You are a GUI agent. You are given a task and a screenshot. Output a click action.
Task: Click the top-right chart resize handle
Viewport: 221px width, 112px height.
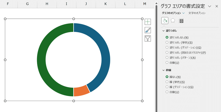coord(142,19)
